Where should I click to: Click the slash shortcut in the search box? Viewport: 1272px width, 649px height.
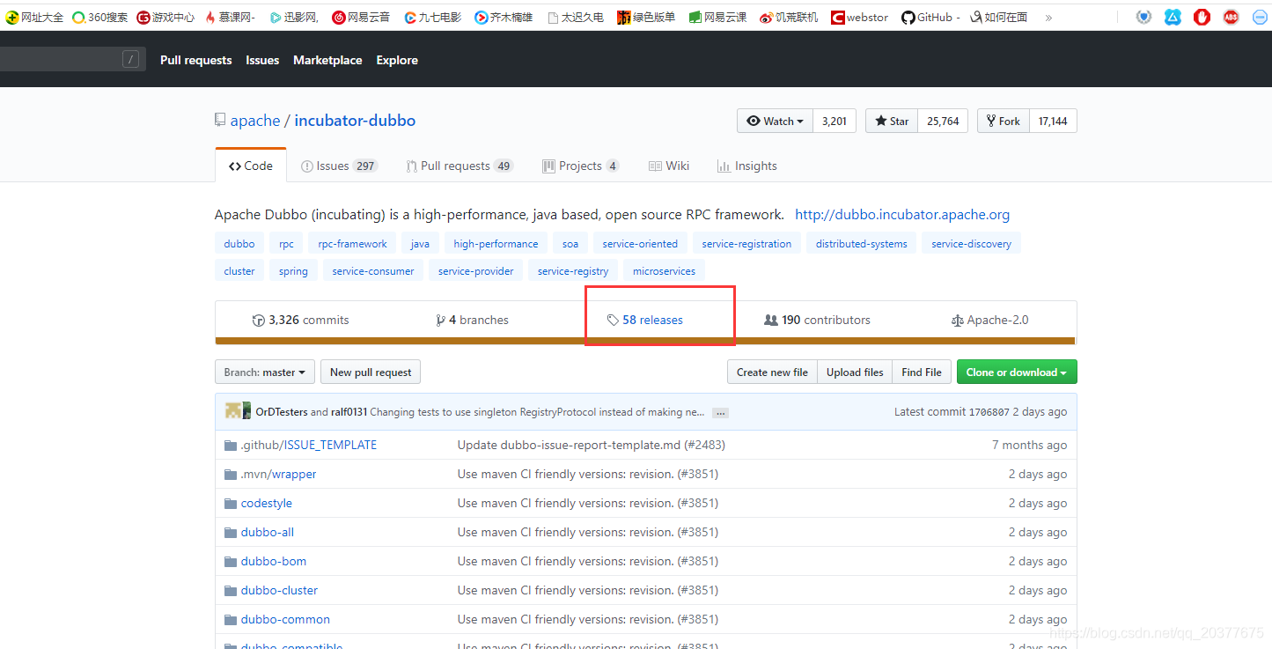click(130, 59)
